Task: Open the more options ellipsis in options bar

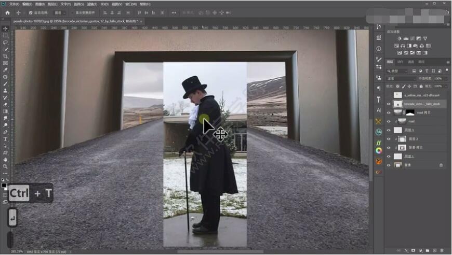Action: pos(174,12)
